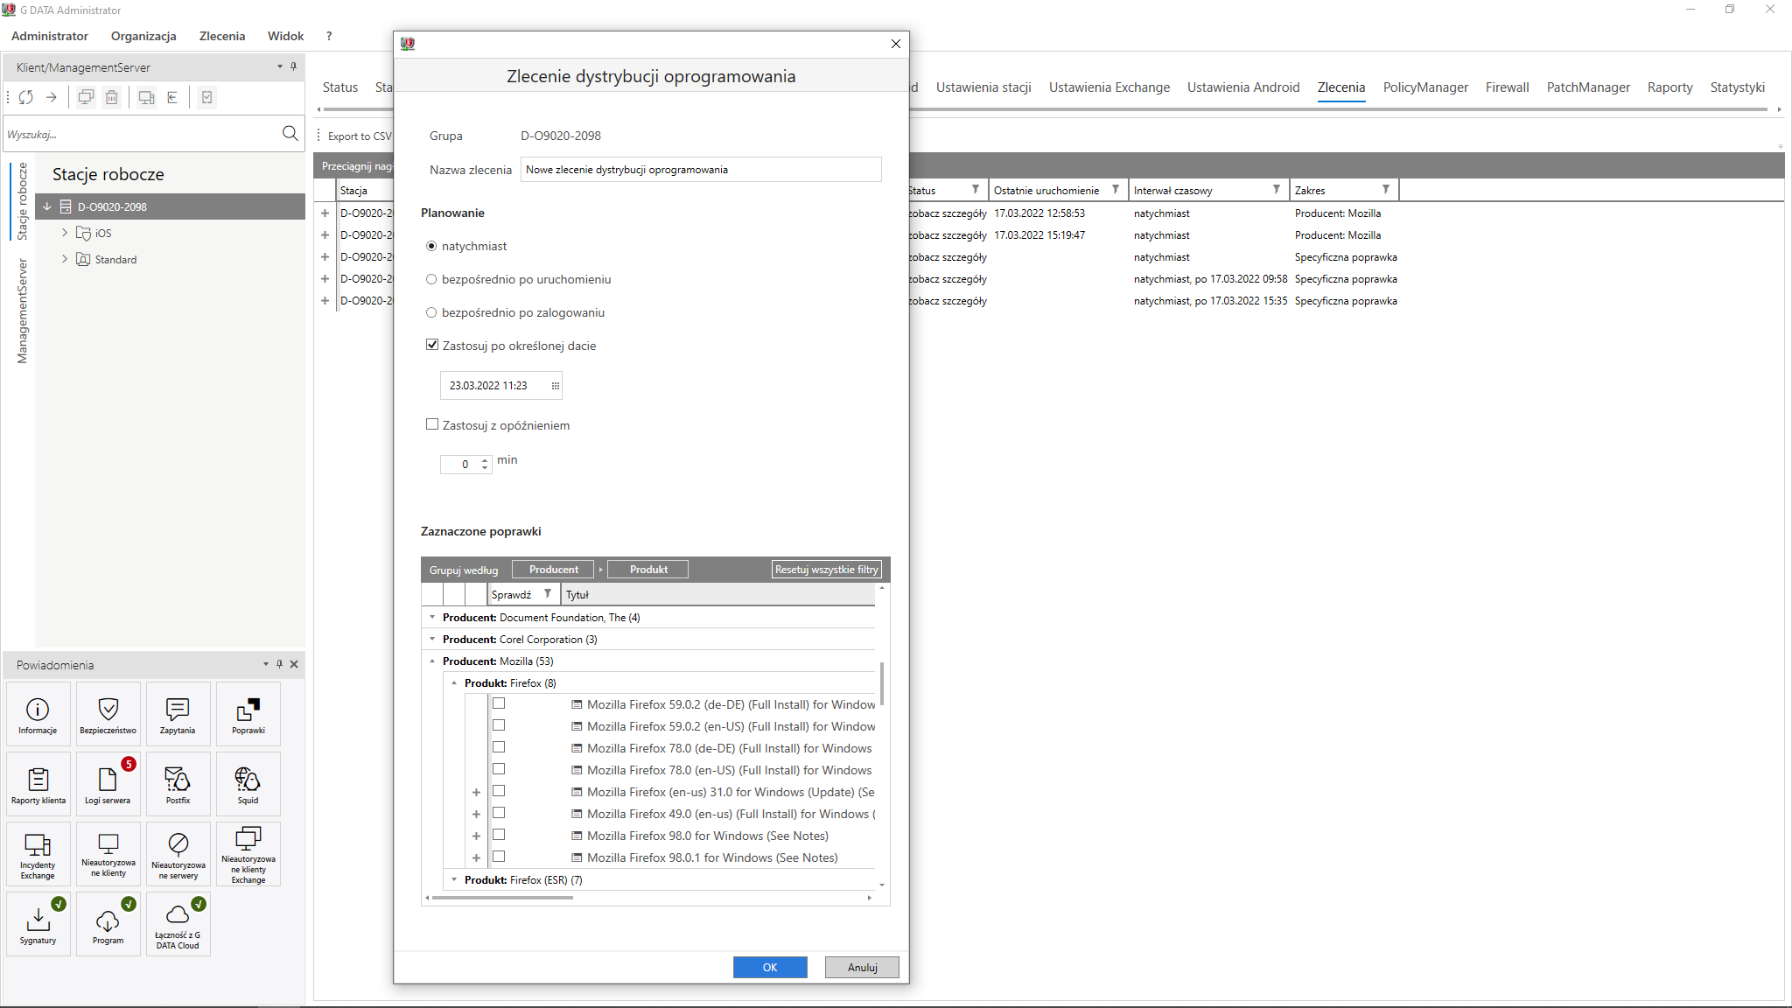
Task: Uncheck Zastosuj po określonej dacie
Action: [432, 345]
